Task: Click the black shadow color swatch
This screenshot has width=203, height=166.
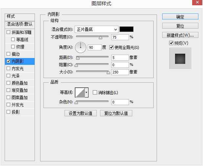Action: click(126, 29)
